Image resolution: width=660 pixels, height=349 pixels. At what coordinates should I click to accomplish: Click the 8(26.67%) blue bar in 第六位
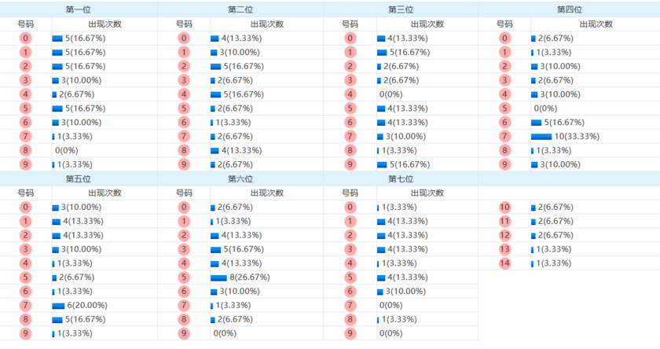tap(218, 277)
